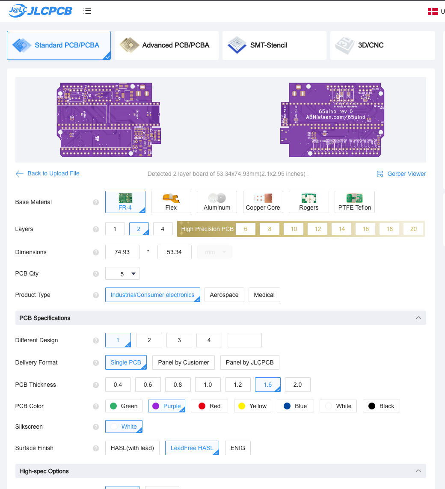Select PTFE Teflon base material

click(355, 202)
